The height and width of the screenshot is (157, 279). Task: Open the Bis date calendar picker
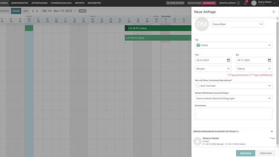click(269, 60)
